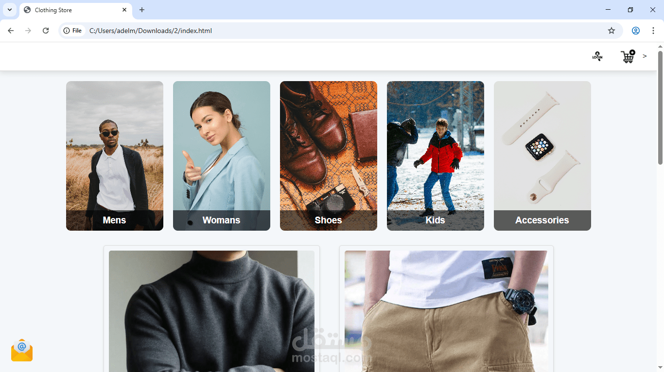This screenshot has height=372, width=664.
Task: Click the address bar URL field
Action: 340,31
